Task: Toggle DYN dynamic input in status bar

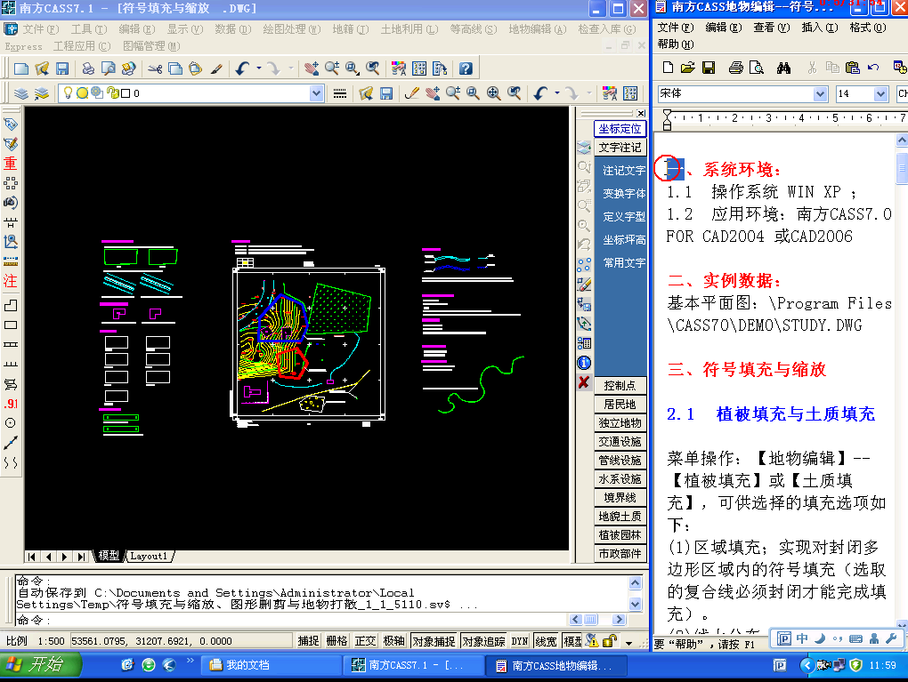Action: 520,641
